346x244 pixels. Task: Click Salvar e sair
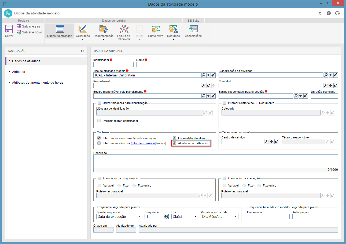(x=28, y=26)
